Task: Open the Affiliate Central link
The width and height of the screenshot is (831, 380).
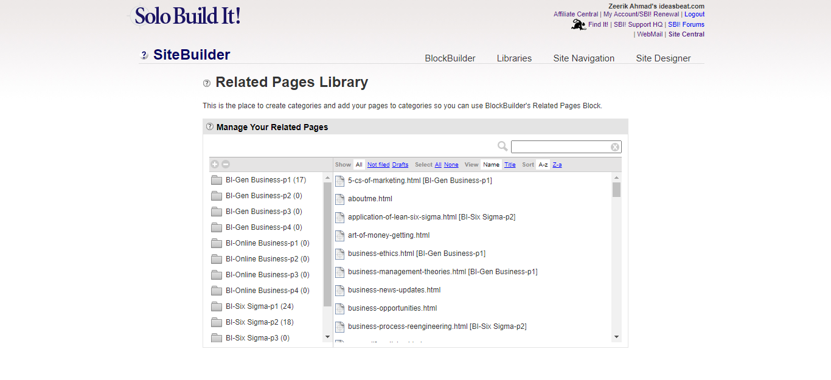Action: tap(575, 15)
